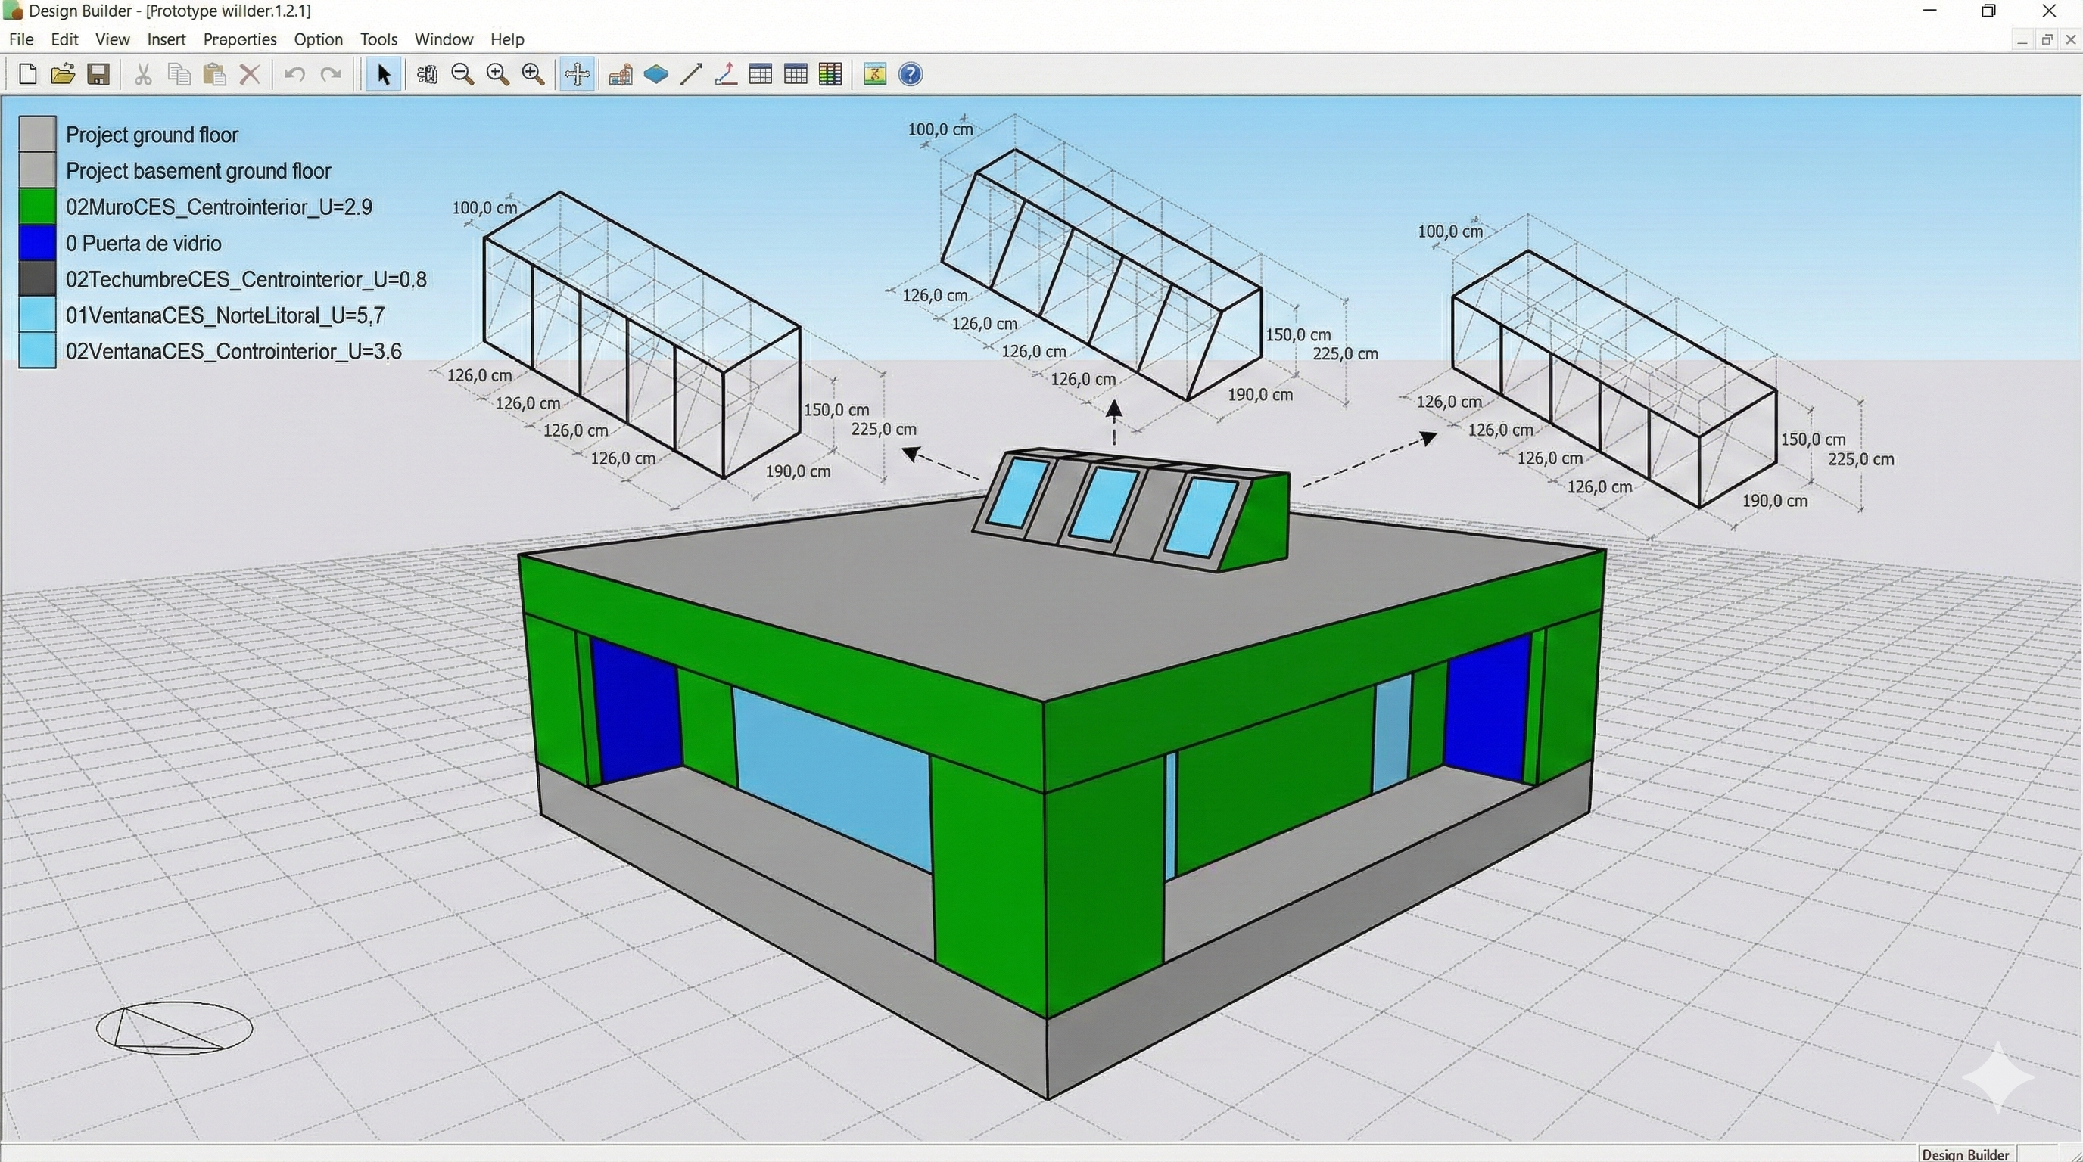Open the Tools menu
Screen dimensions: 2083x1162
click(x=378, y=39)
